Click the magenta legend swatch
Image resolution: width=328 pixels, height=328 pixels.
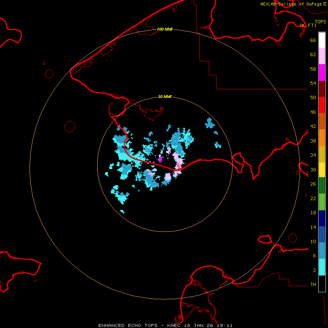322,73
